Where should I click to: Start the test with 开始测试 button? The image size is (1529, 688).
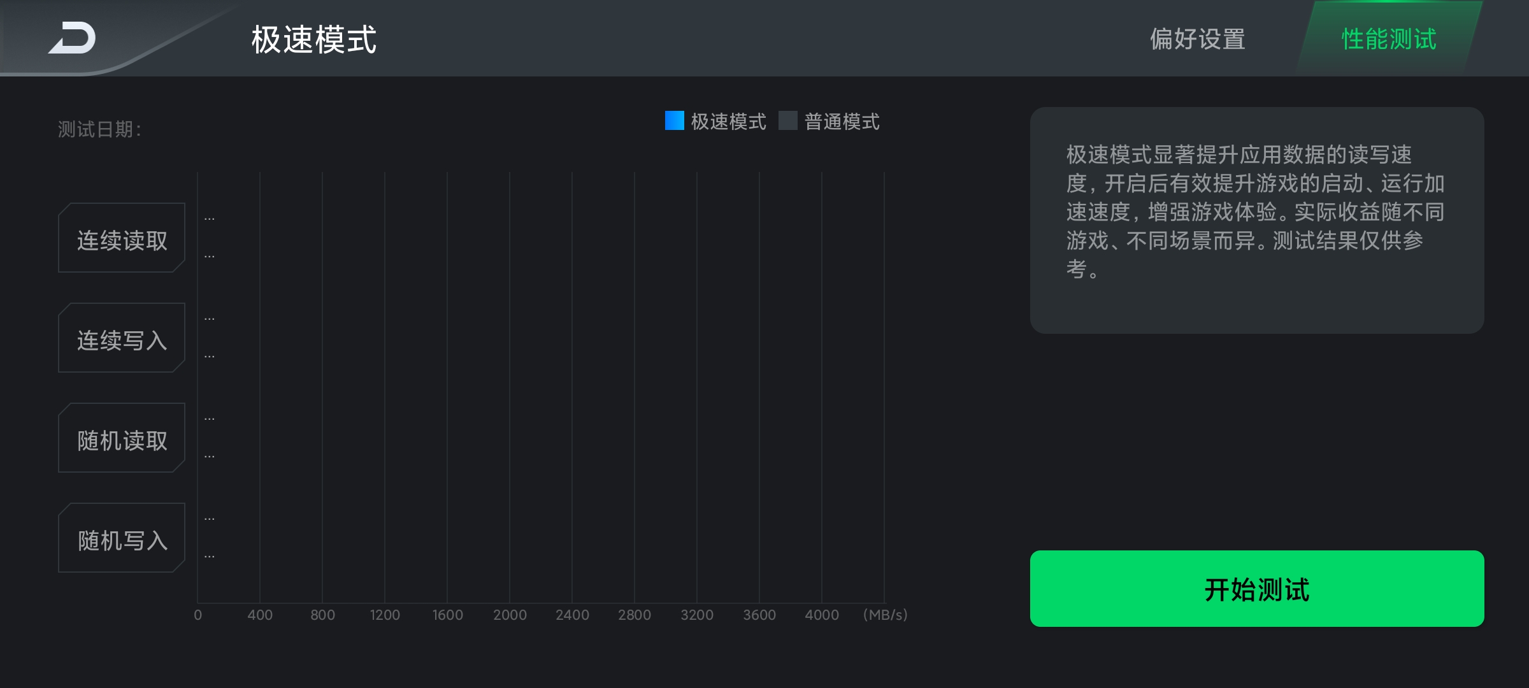click(1257, 589)
